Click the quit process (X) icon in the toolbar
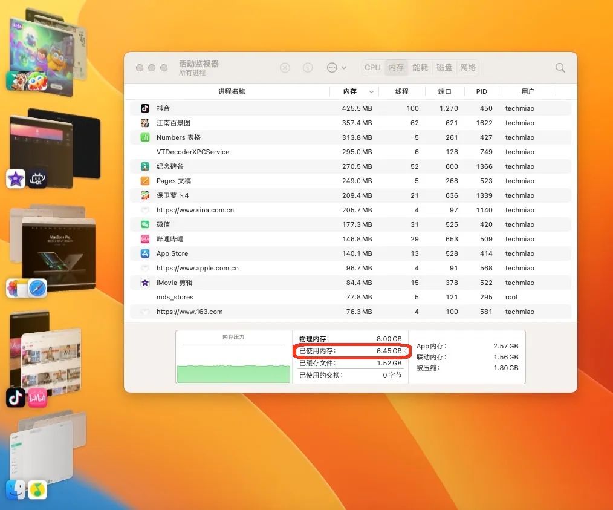This screenshot has height=510, width=613. (285, 67)
